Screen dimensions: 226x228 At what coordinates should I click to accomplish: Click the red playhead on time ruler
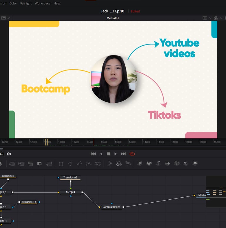click(x=94, y=142)
